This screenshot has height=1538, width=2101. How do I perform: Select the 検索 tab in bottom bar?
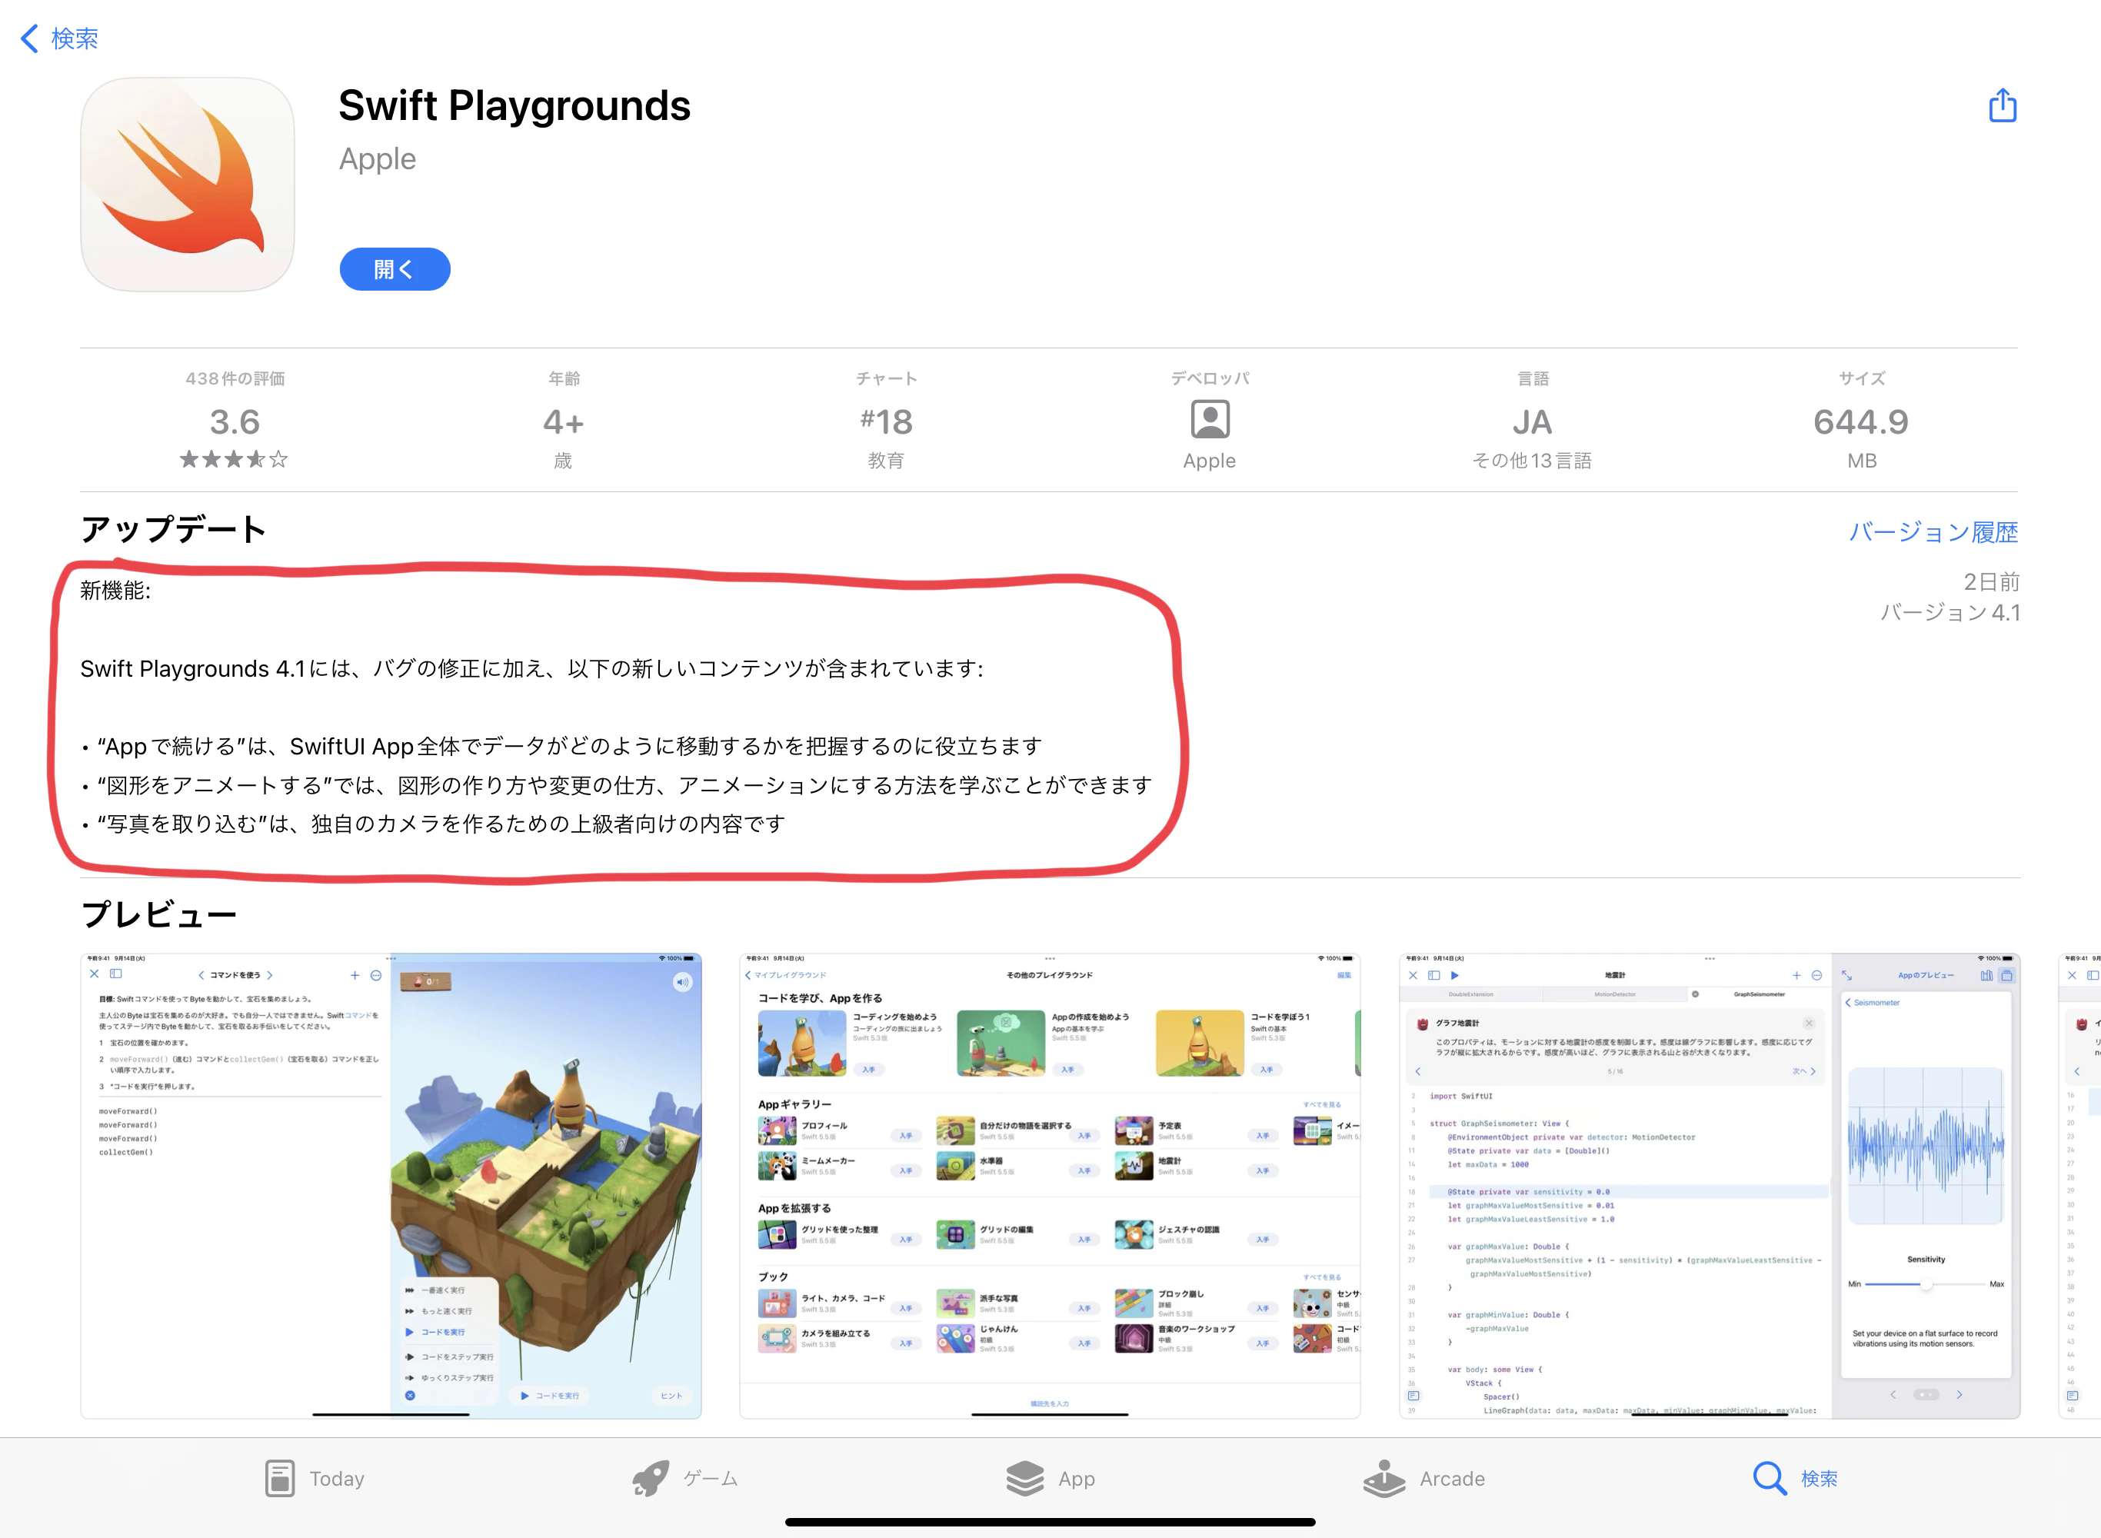pyautogui.click(x=1795, y=1479)
